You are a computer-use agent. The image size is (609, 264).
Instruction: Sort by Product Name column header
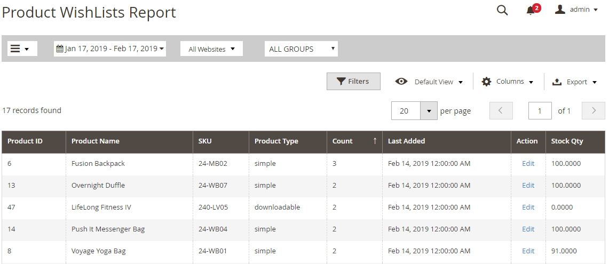96,141
